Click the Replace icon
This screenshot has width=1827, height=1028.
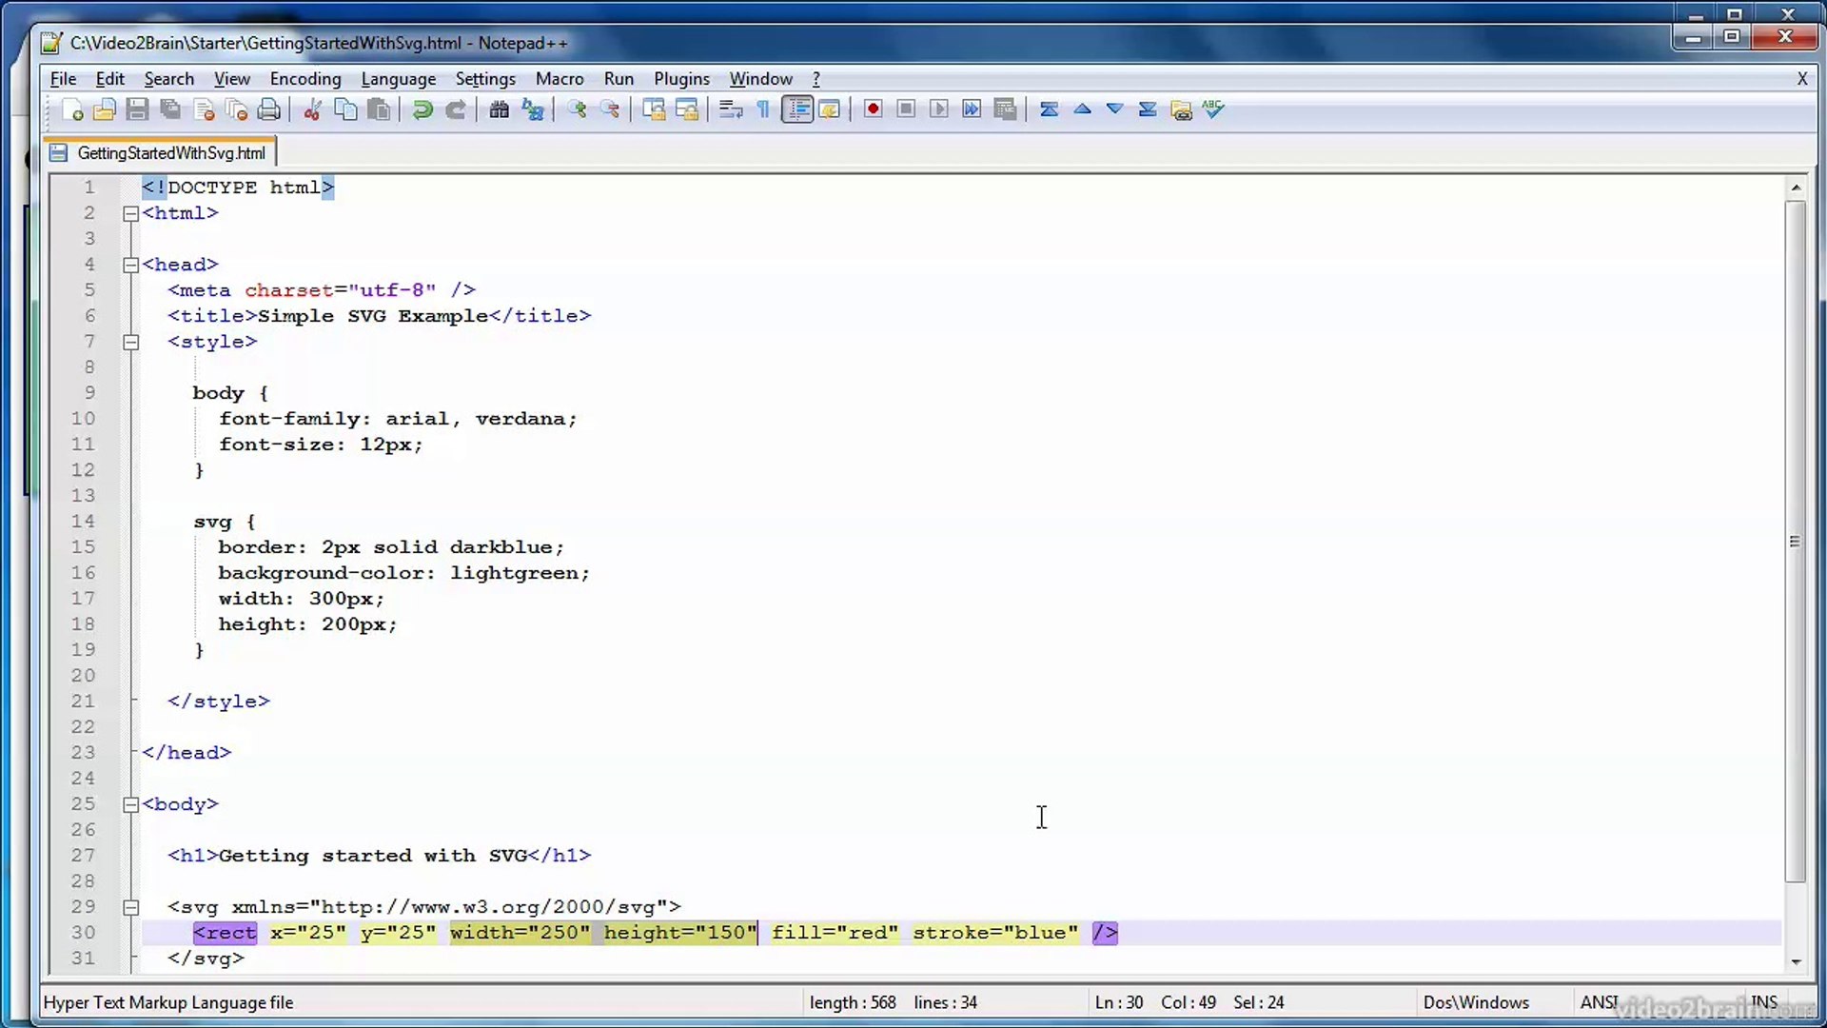533,109
